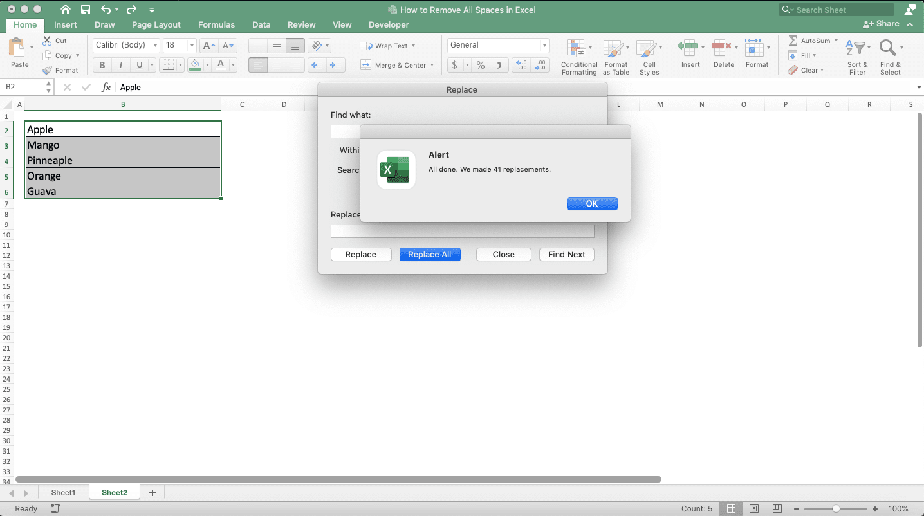The width and height of the screenshot is (924, 516).
Task: Expand Wrap Text options
Action: (413, 46)
